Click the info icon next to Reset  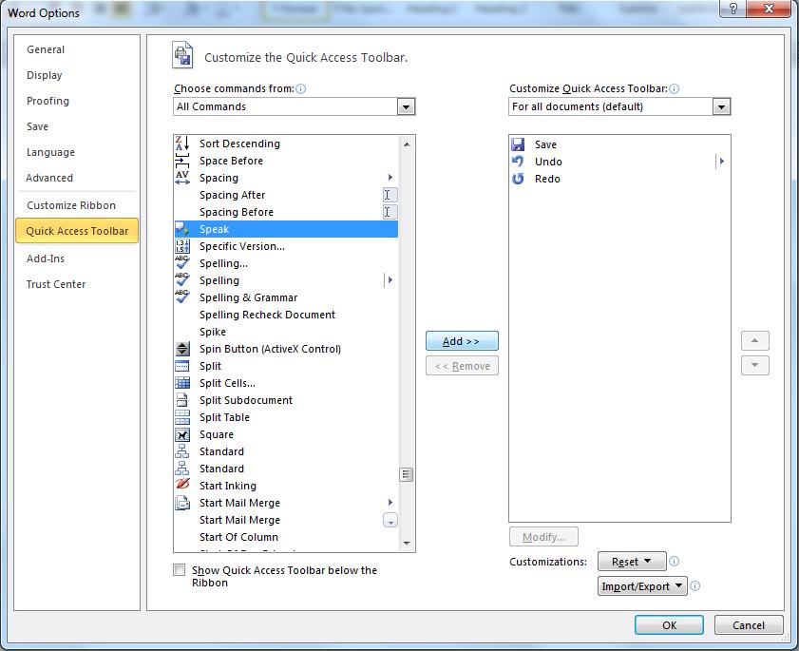coord(674,562)
